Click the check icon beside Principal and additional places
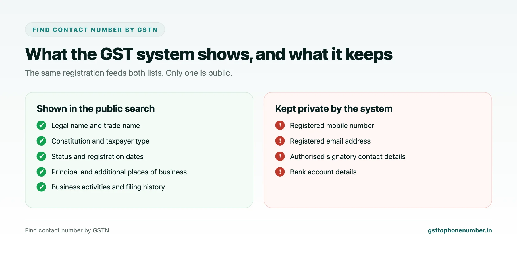The height and width of the screenshot is (254, 517). [41, 172]
